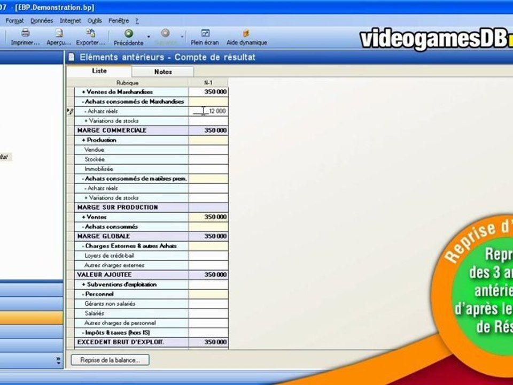Open the Aide dynamique icon
Screen dimensions: 513x385
coord(246,33)
